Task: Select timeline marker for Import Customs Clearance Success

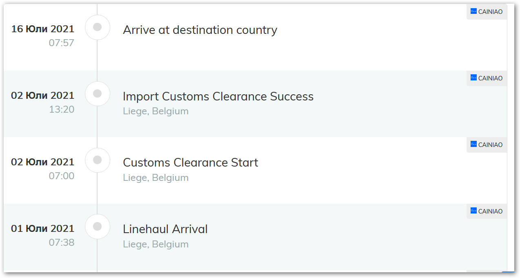Action: 97,94
